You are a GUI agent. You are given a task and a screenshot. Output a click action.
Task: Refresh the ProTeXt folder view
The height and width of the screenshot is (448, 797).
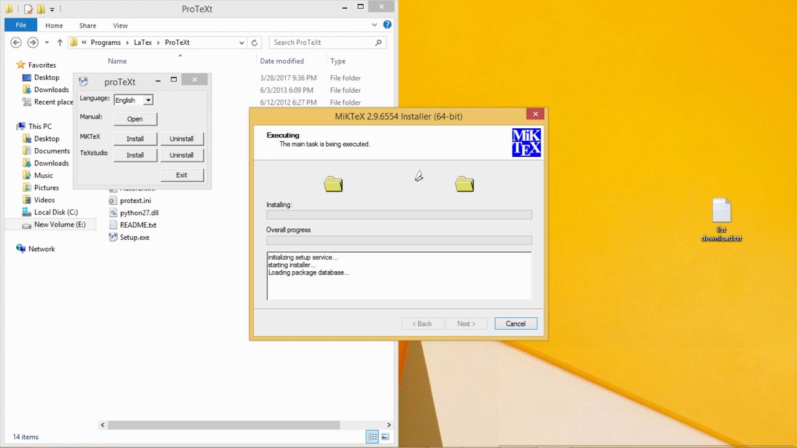point(254,42)
